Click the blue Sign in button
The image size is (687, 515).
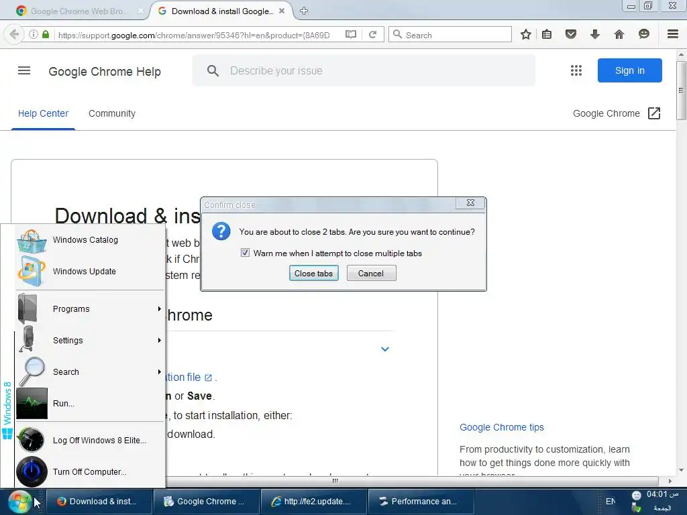coord(629,70)
